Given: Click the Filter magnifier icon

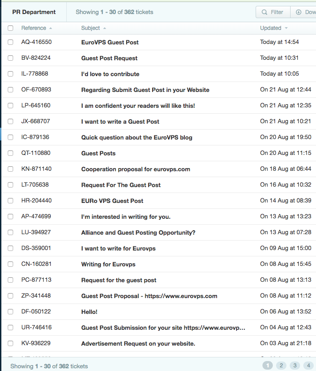Looking at the screenshot, I should pyautogui.click(x=264, y=12).
